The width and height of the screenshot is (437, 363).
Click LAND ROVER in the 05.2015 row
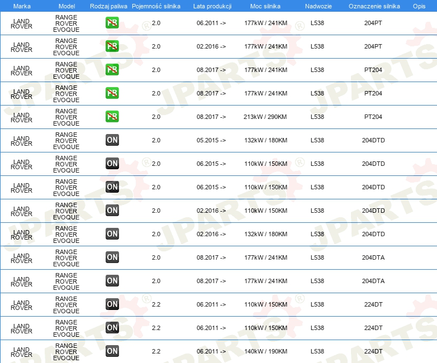click(21, 141)
